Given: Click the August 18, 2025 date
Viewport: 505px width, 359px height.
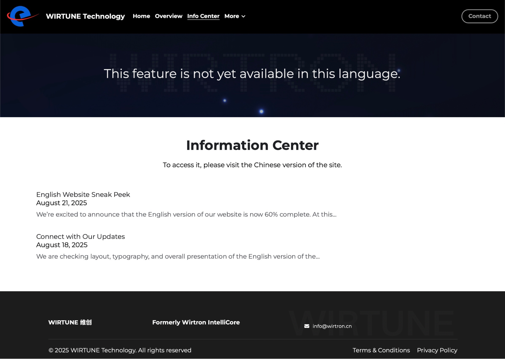Looking at the screenshot, I should tap(62, 245).
